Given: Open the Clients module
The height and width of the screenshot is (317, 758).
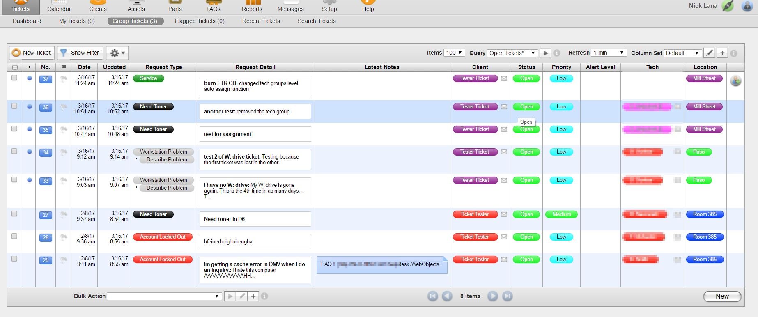Looking at the screenshot, I should point(98,7).
